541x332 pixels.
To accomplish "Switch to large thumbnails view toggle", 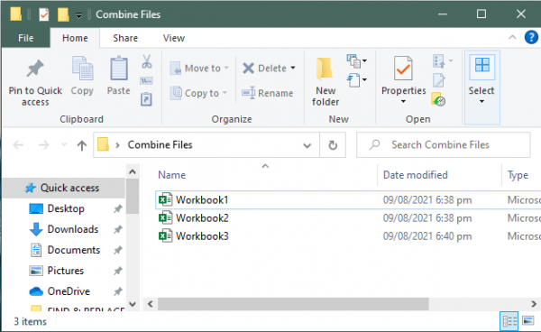I will coord(527,321).
